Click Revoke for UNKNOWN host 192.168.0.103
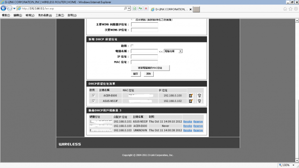Screen dimensions: 299x168 pyautogui.click(x=188, y=130)
